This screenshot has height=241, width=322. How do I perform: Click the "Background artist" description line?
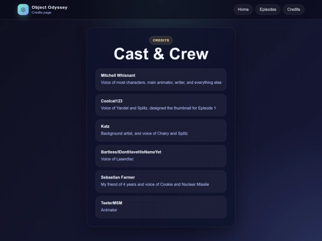coord(144,133)
